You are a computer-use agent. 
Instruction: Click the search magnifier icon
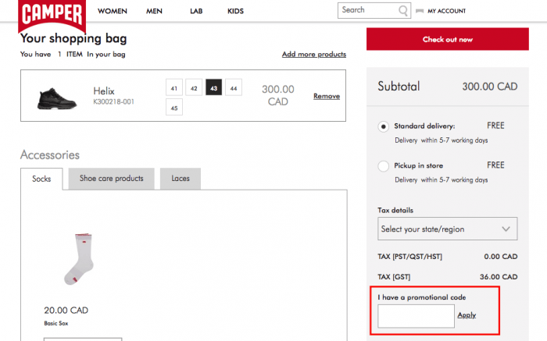(x=403, y=10)
